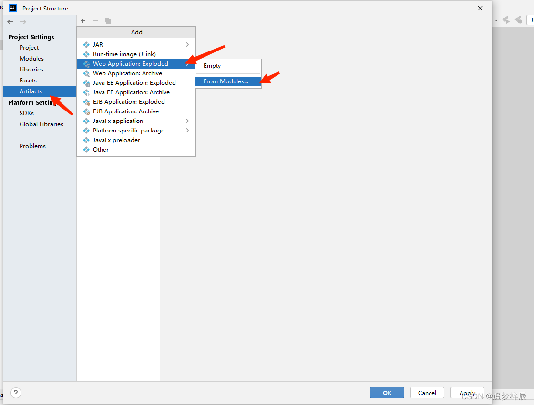Open the Modules settings page
Viewport: 534px width, 405px height.
tap(40, 59)
